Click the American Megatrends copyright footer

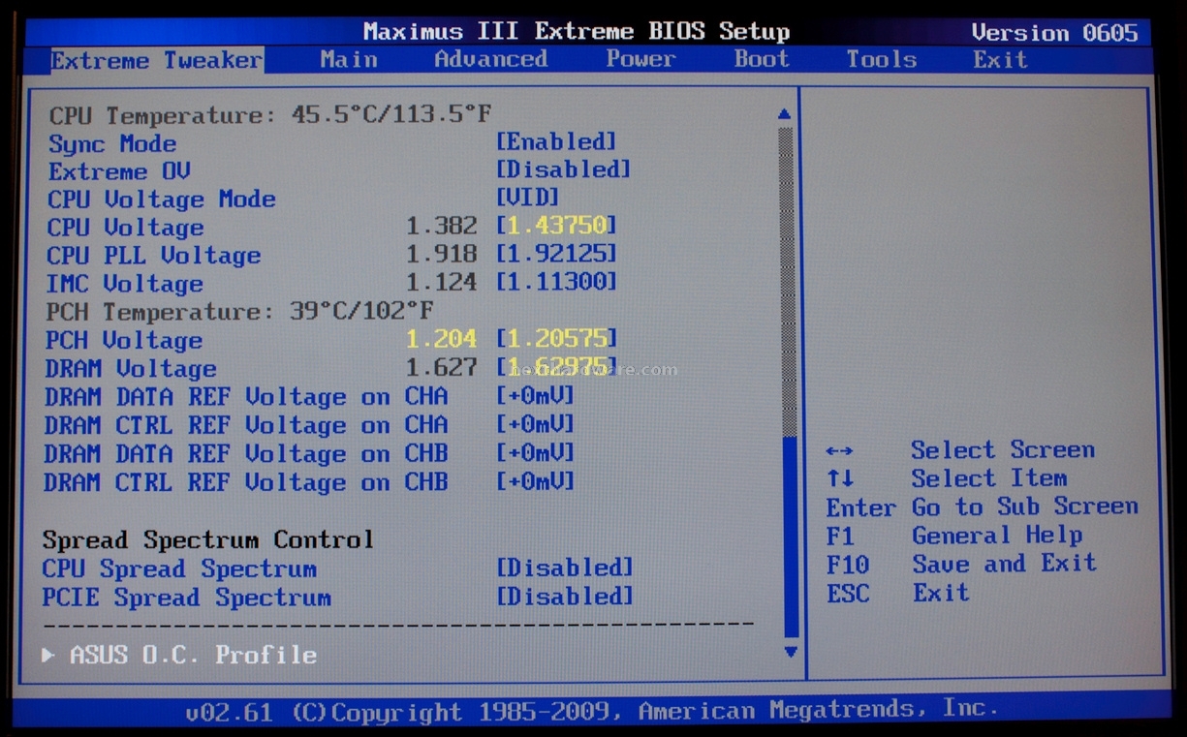click(x=590, y=711)
